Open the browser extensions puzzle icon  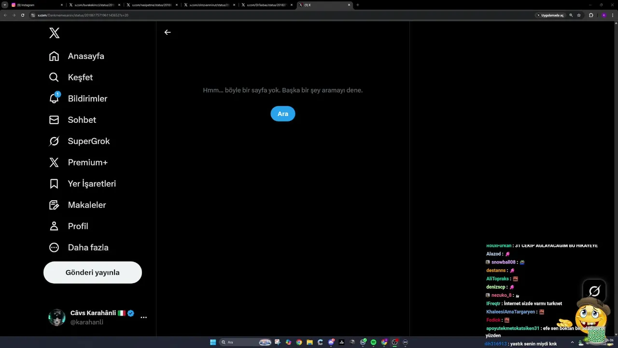[591, 15]
